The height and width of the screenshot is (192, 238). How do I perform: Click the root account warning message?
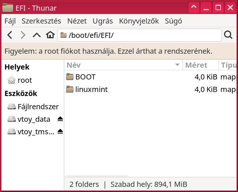pos(108,51)
